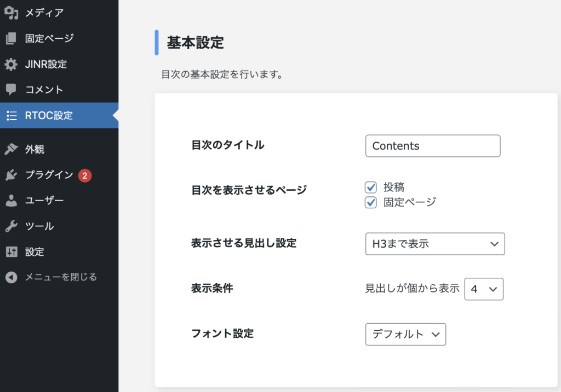Open the heading count dropdown showing 4
The width and height of the screenshot is (561, 392).
(x=484, y=289)
